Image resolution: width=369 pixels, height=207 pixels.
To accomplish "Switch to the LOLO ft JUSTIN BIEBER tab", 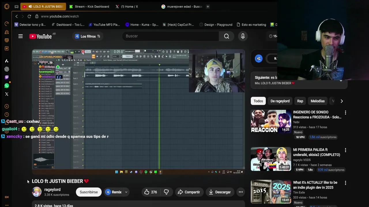I will [x=43, y=7].
